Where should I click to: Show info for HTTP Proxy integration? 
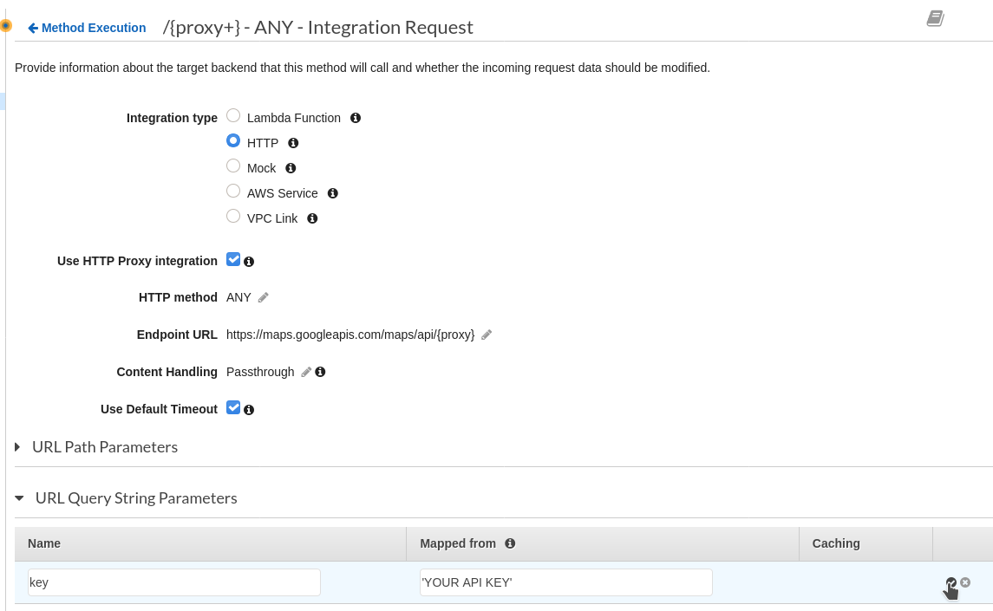249,262
